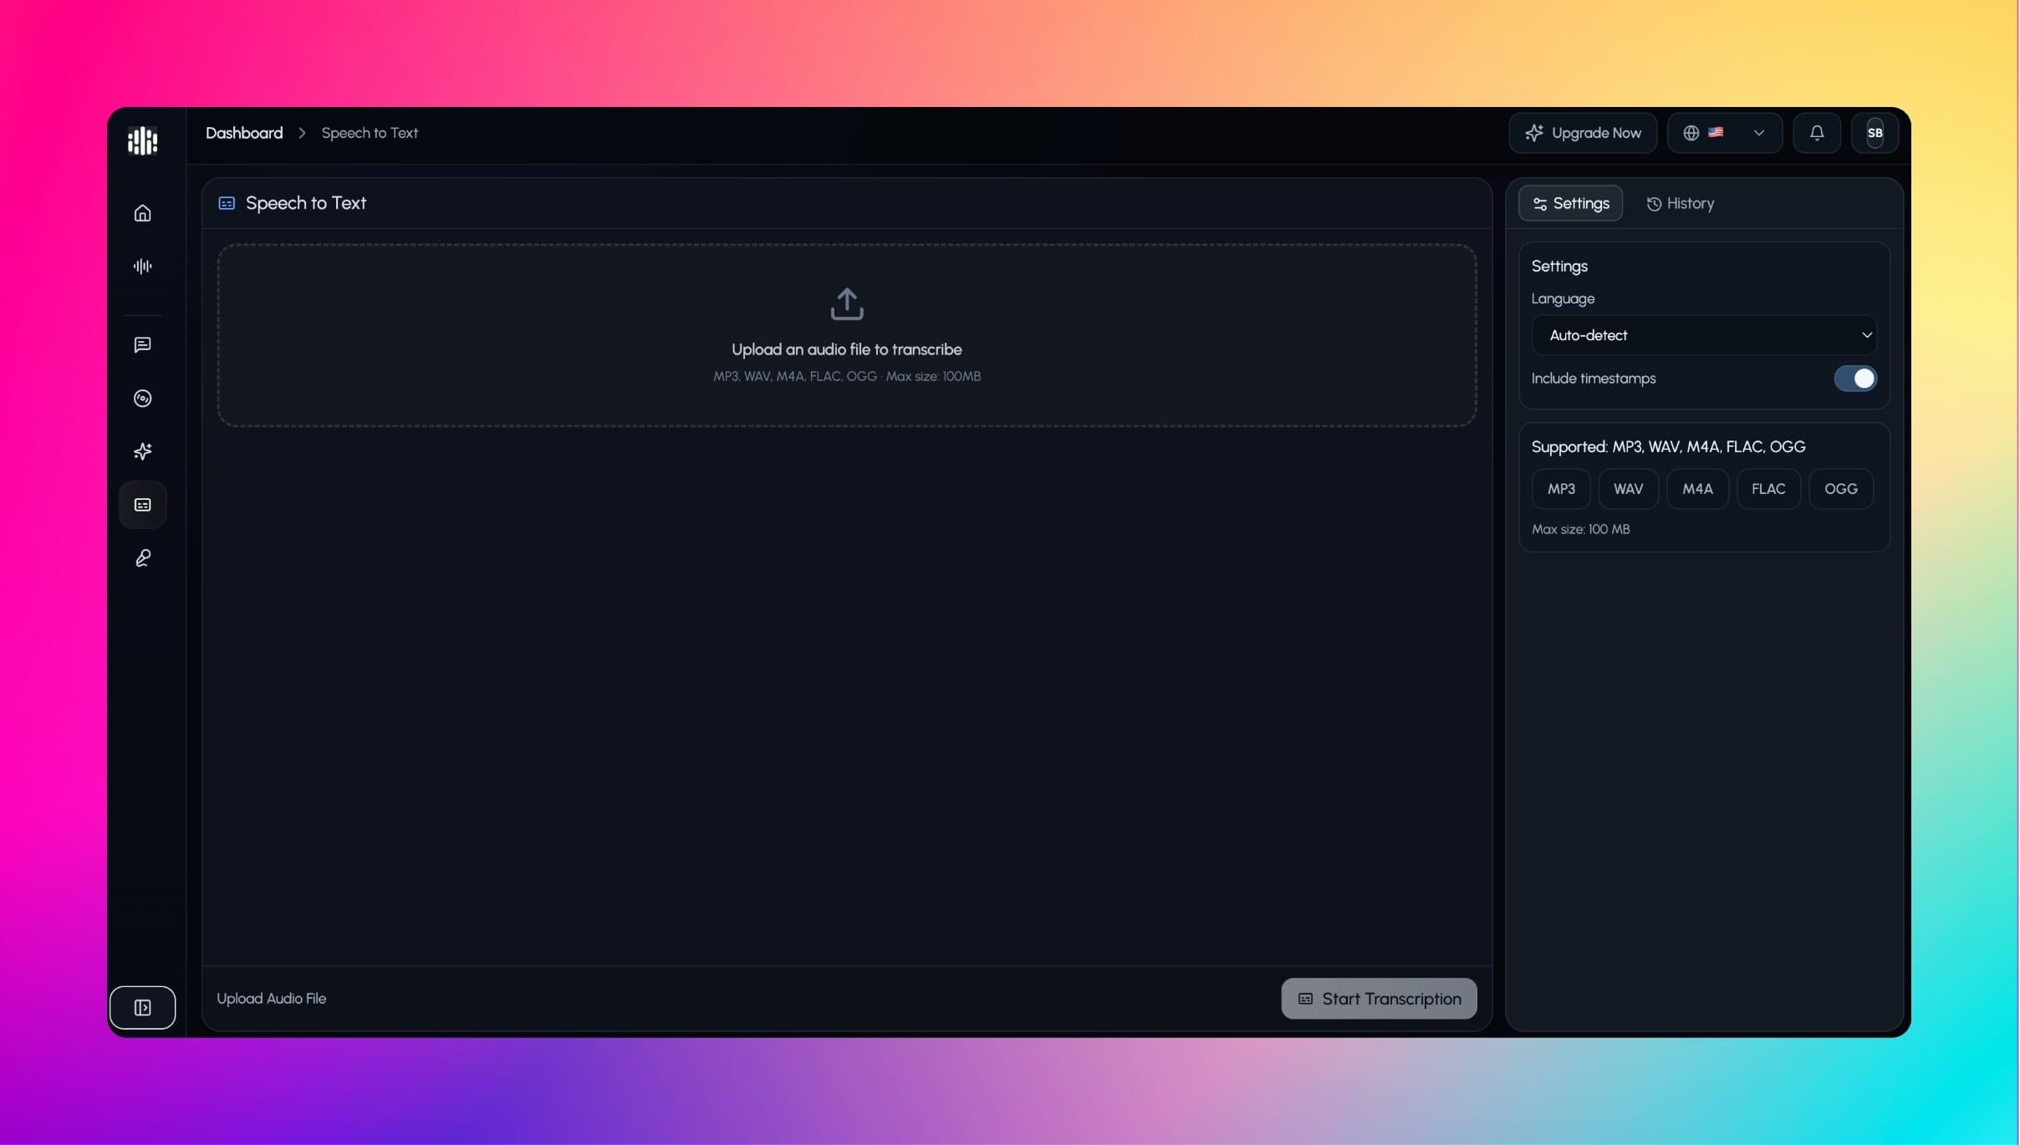
Task: Click the app logo icon
Action: click(143, 140)
